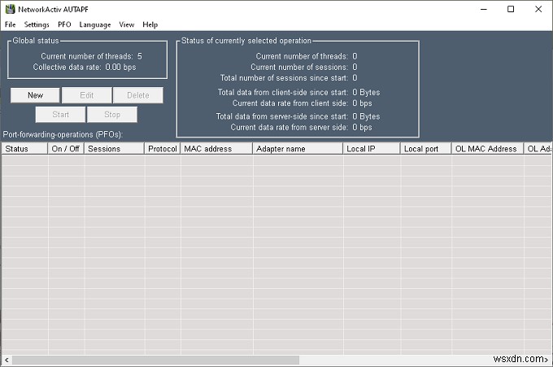Select the MAC address column header
The height and width of the screenshot is (367, 553).
point(216,149)
